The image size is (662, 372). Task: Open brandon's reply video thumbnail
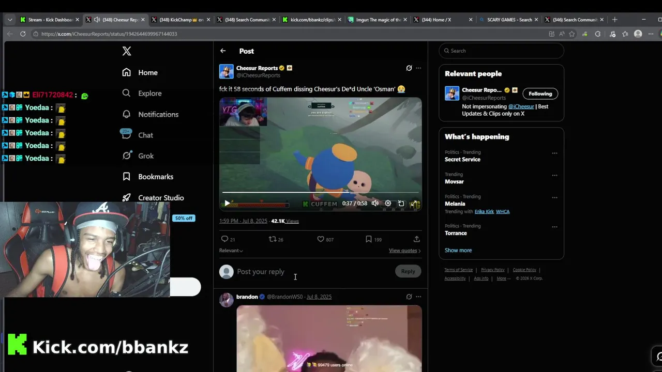pyautogui.click(x=329, y=338)
